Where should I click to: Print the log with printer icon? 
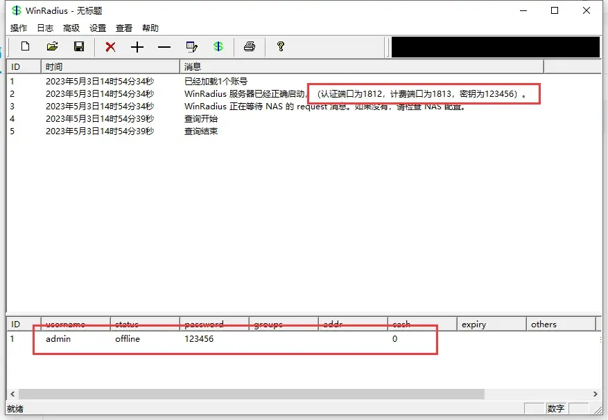tap(249, 46)
